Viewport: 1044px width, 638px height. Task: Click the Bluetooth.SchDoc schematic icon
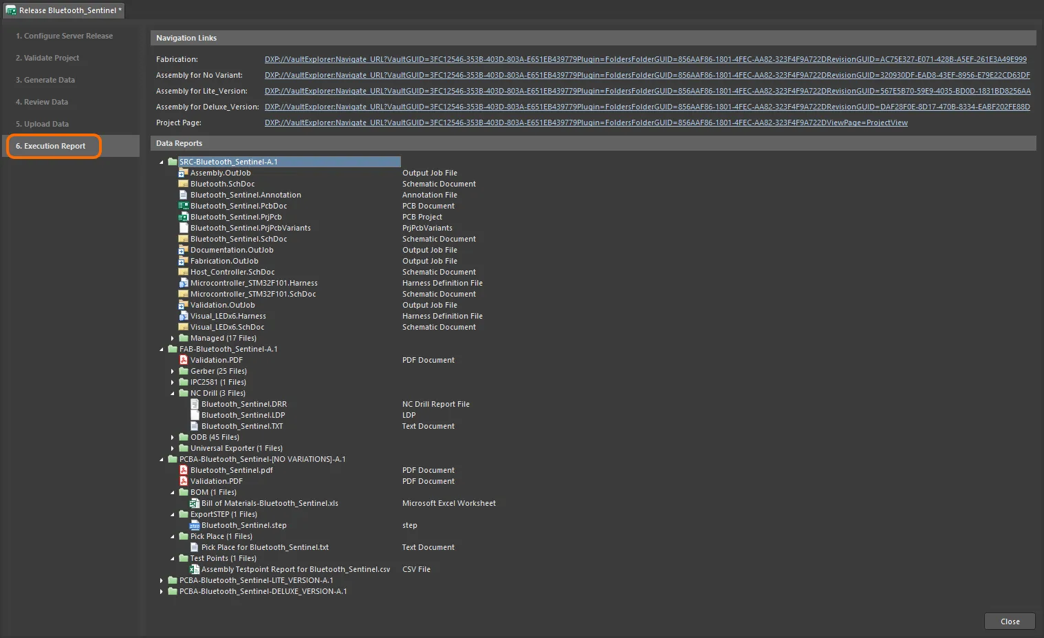183,184
